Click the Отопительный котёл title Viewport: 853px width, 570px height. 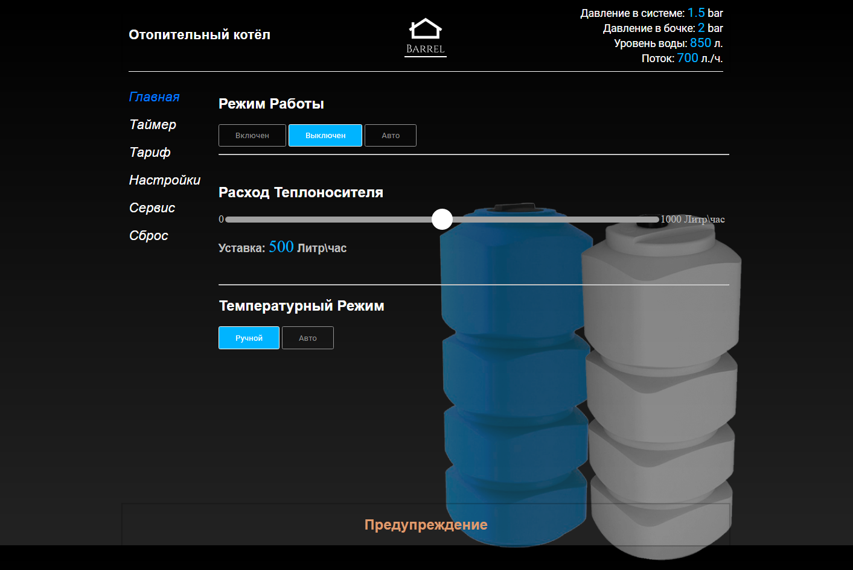tap(199, 34)
